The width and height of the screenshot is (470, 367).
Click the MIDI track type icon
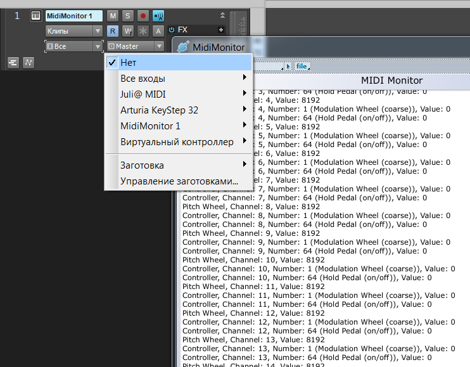[x=35, y=16]
